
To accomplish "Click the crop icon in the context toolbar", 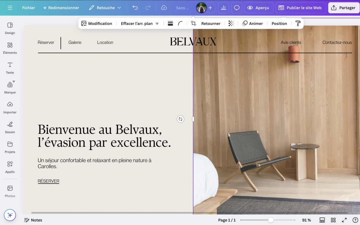I will click(x=194, y=23).
